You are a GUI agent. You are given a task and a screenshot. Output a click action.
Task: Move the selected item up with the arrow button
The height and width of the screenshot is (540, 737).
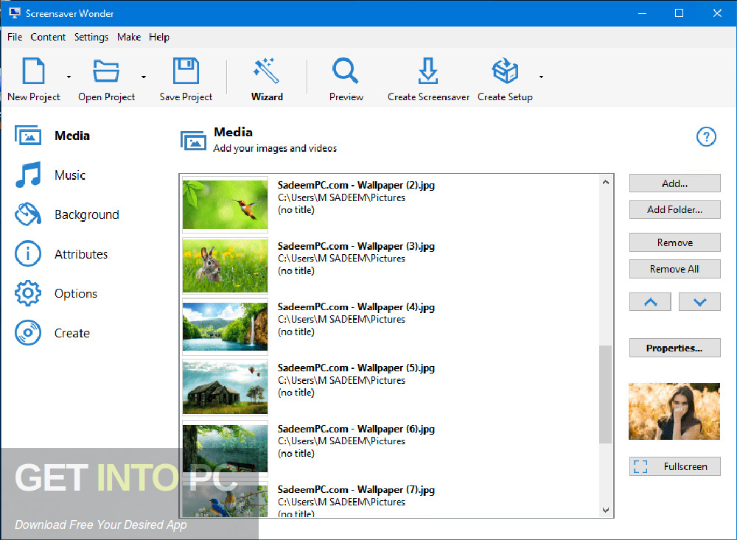(650, 302)
